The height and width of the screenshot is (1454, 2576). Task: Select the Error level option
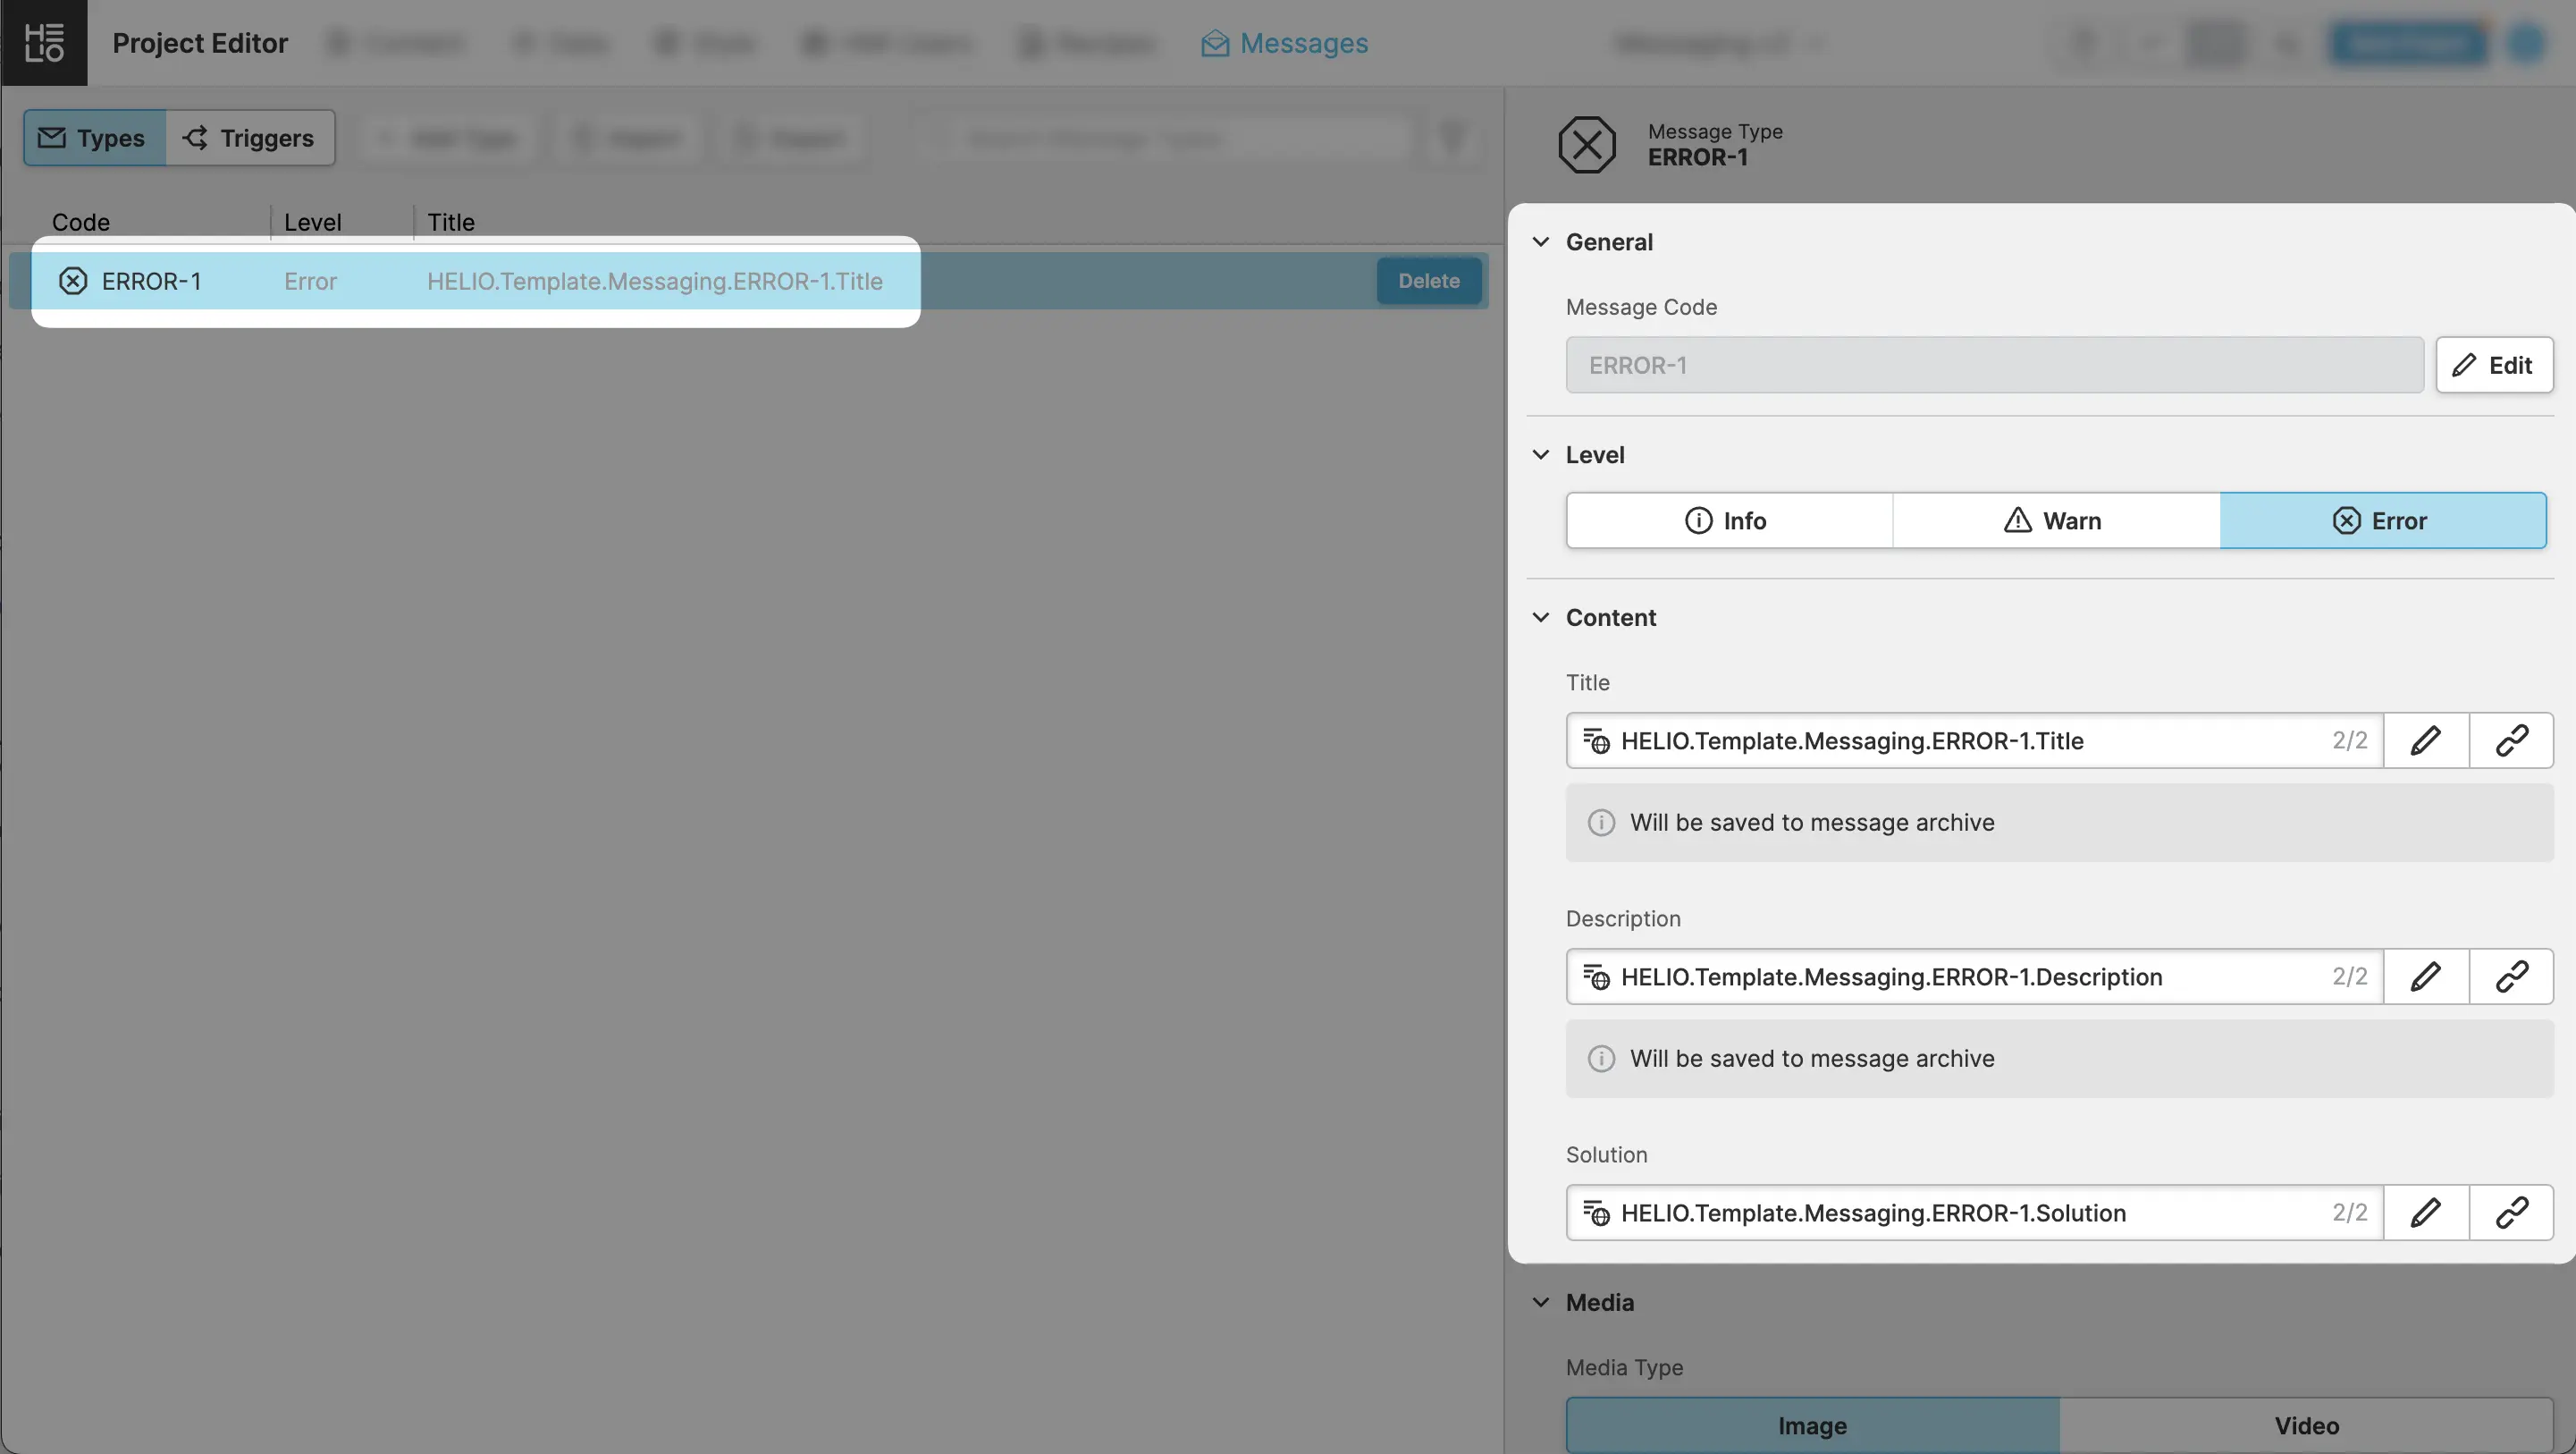click(2382, 520)
